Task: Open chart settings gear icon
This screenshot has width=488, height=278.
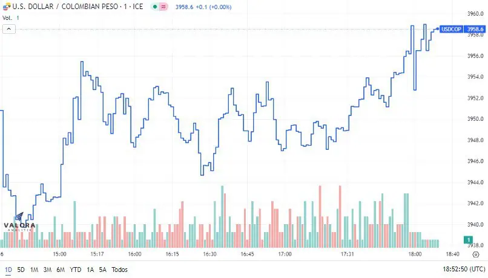Action: point(476,254)
